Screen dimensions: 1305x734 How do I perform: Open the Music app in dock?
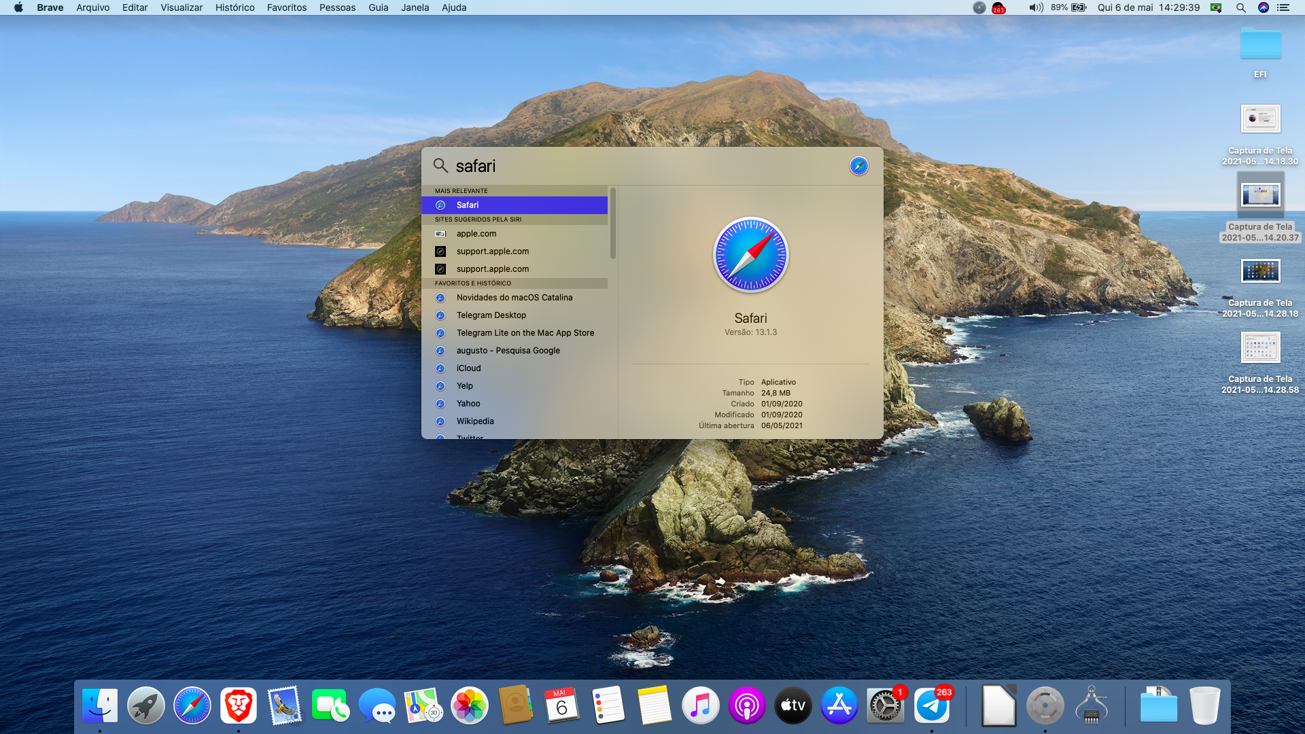pyautogui.click(x=700, y=705)
